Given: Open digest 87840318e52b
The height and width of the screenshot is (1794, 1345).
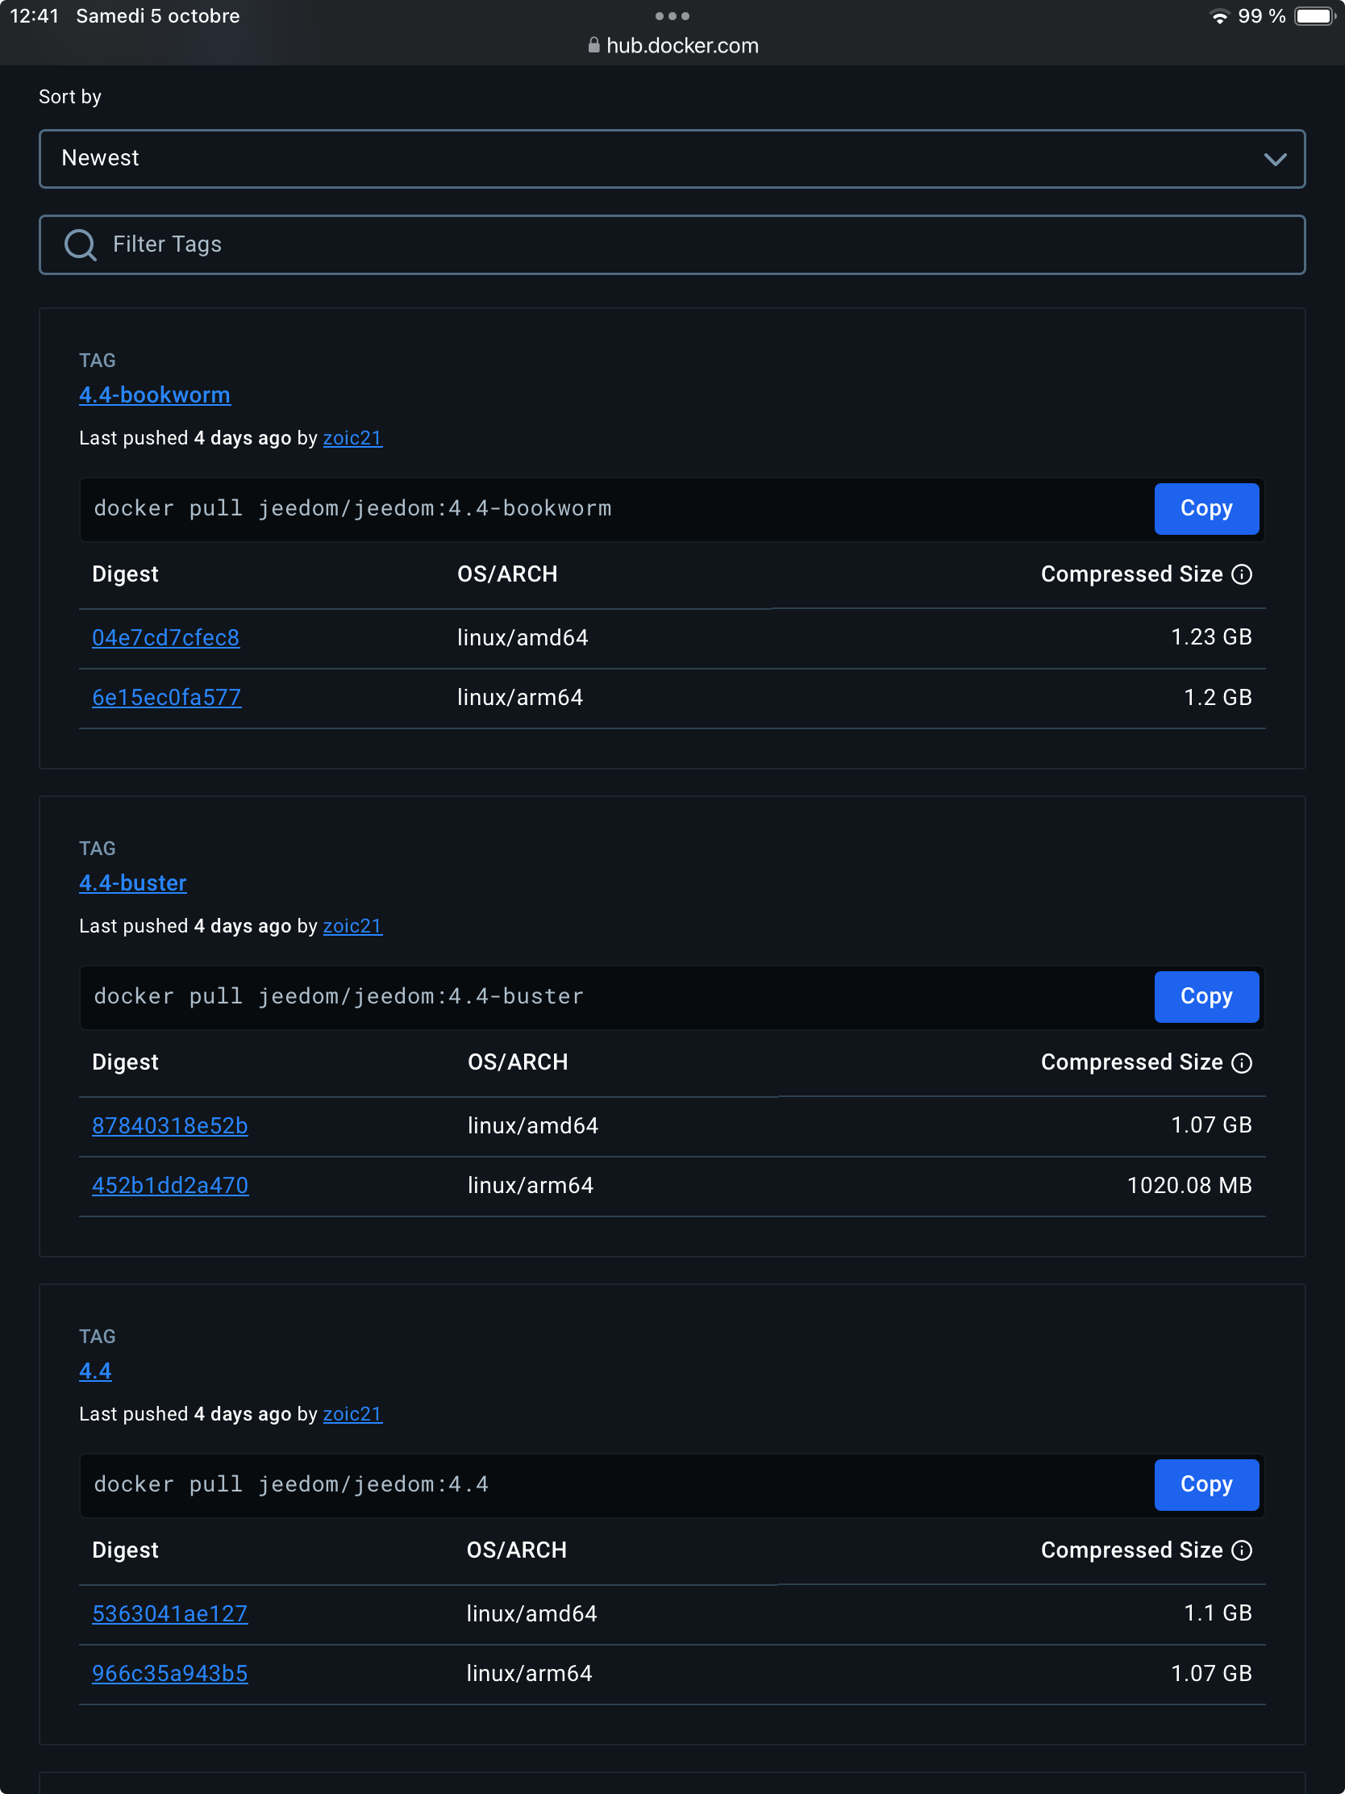Looking at the screenshot, I should click(169, 1125).
